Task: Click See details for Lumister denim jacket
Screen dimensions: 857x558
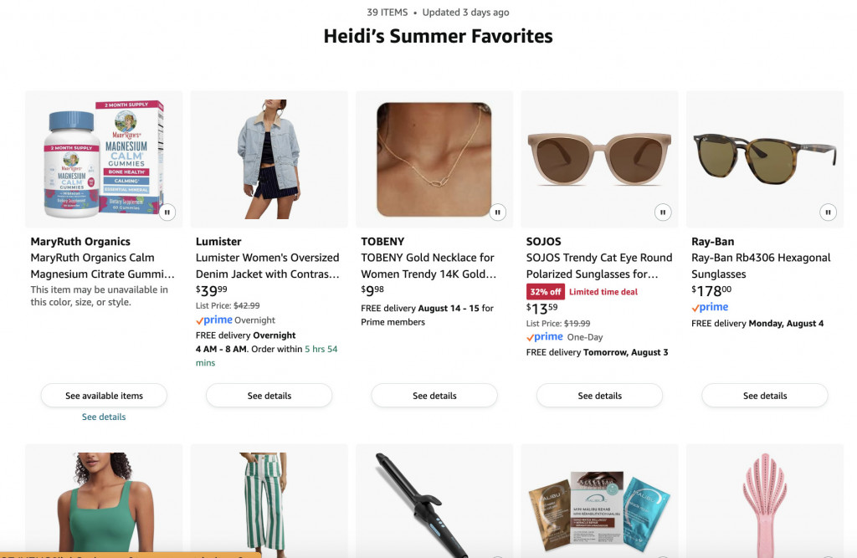Action: (x=269, y=396)
